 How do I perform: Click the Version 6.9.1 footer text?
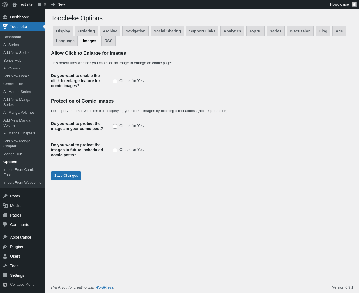[343, 287]
